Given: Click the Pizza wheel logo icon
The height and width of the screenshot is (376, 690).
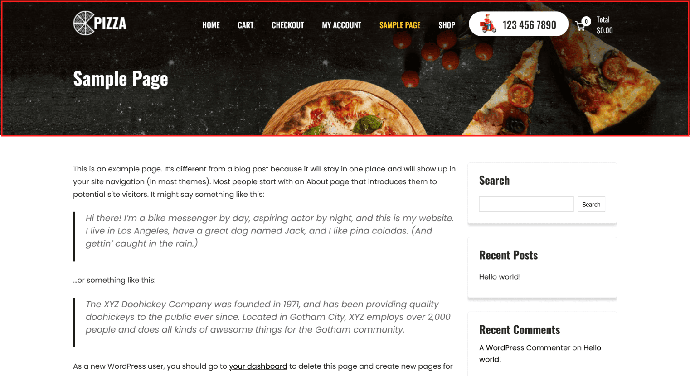Looking at the screenshot, I should pyautogui.click(x=84, y=23).
